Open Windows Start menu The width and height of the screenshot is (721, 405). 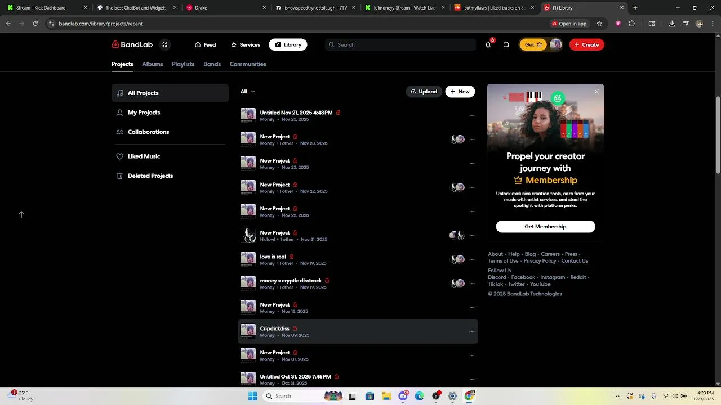click(x=252, y=396)
